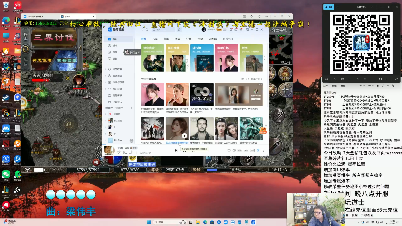Open File Explorer from the taskbar
This screenshot has width=402, height=226.
pos(197,222)
